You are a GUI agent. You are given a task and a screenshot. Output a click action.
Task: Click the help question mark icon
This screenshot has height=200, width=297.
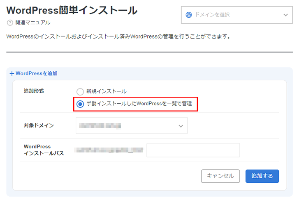10,23
